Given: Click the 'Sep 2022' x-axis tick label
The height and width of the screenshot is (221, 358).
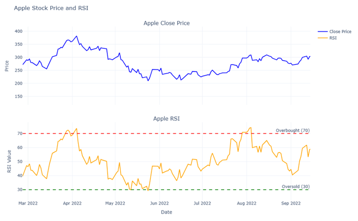Looking at the screenshot, I should (x=291, y=203).
